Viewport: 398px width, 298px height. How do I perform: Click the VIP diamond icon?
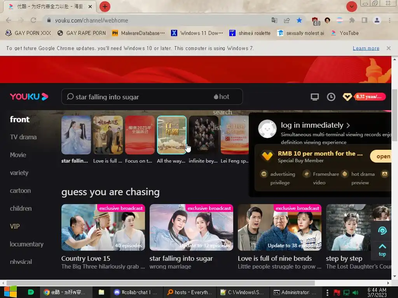(x=347, y=97)
